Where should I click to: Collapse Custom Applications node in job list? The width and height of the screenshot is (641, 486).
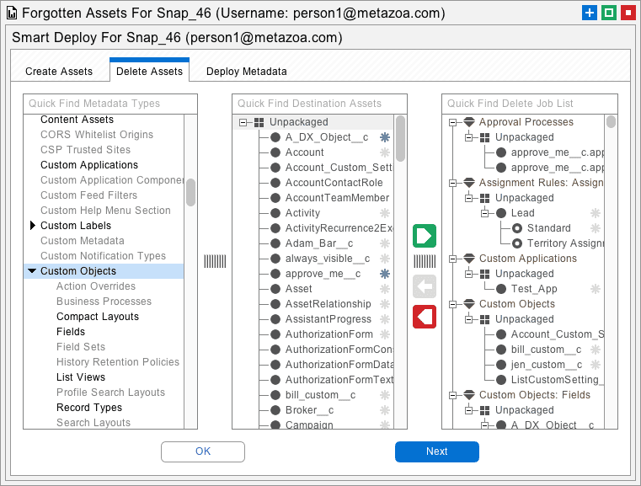tap(452, 259)
